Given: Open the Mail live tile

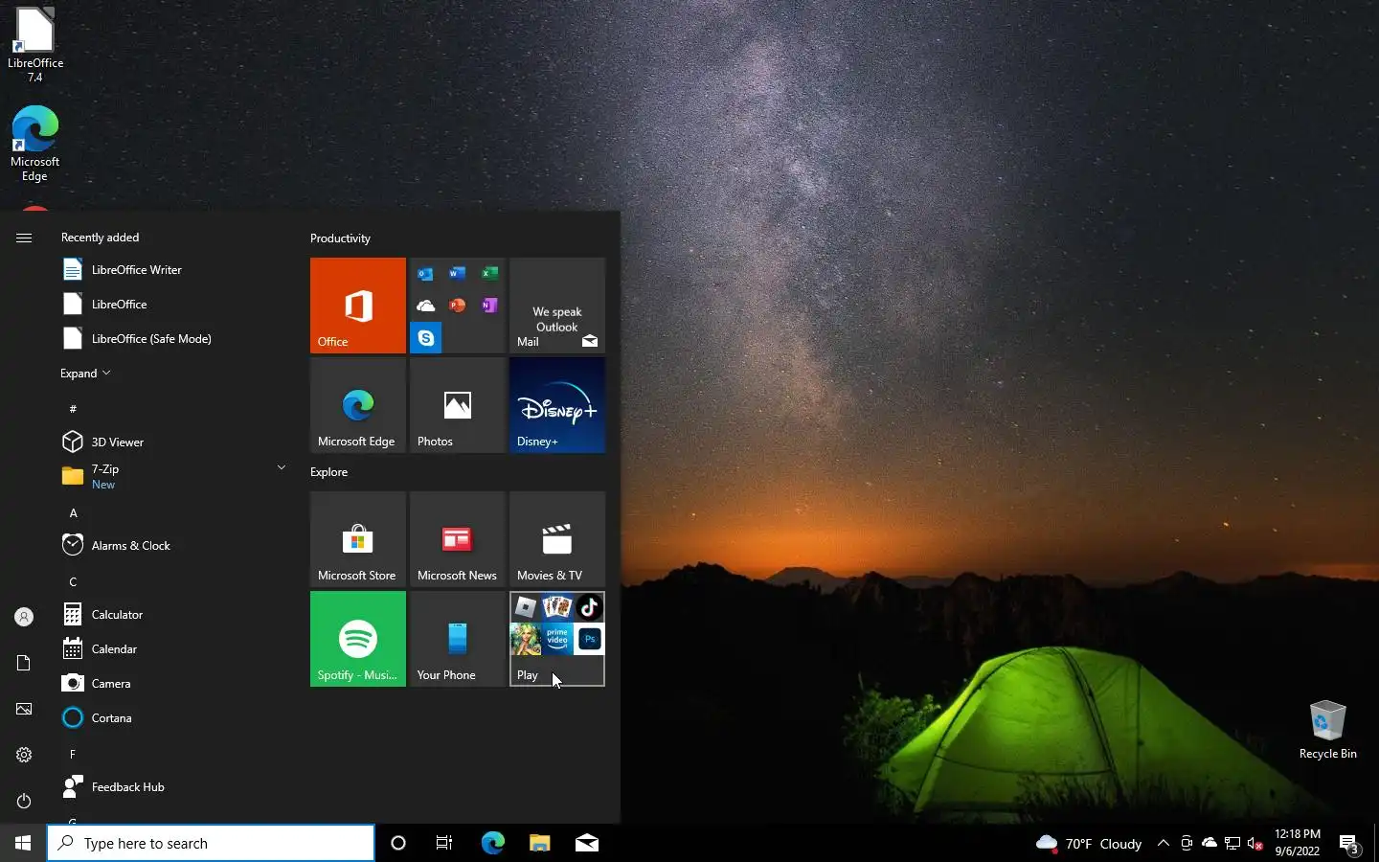Looking at the screenshot, I should (557, 306).
